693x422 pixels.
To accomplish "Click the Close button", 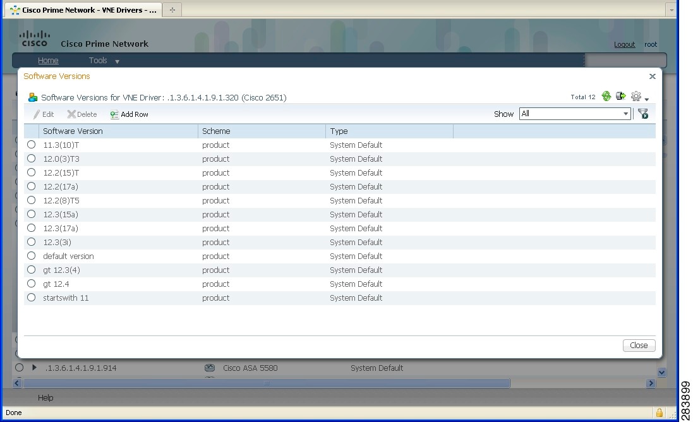I will coord(639,346).
